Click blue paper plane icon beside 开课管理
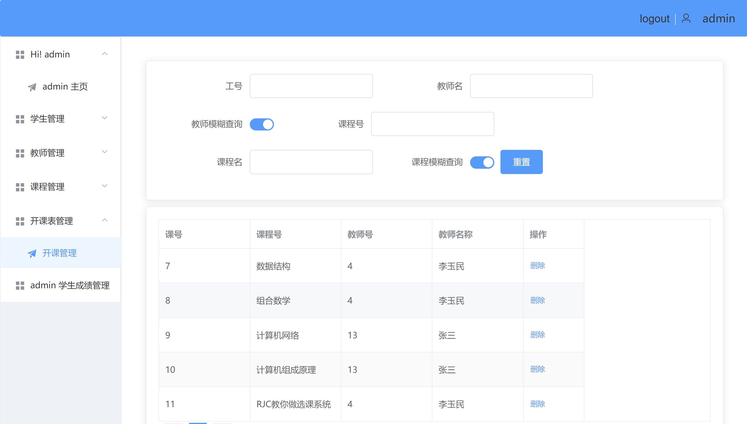This screenshot has height=424, width=747. tap(32, 253)
